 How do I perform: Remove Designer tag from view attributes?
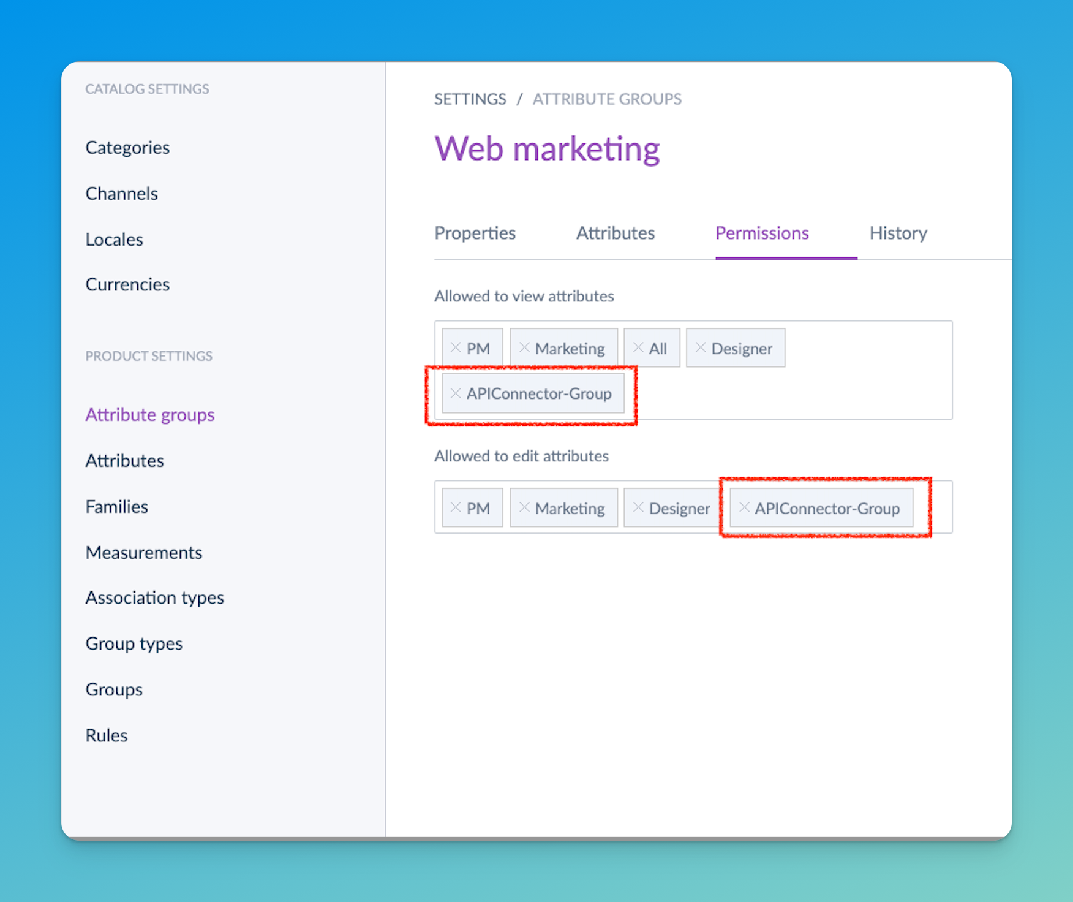(701, 347)
